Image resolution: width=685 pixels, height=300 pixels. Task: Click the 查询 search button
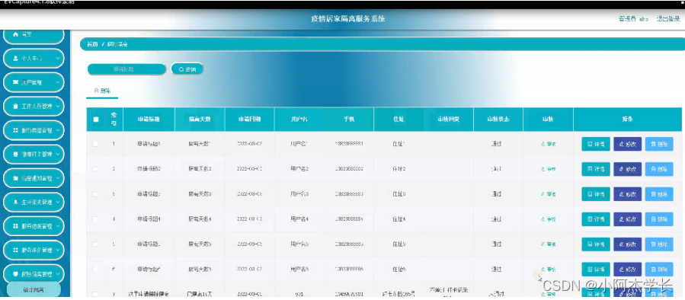[x=187, y=69]
